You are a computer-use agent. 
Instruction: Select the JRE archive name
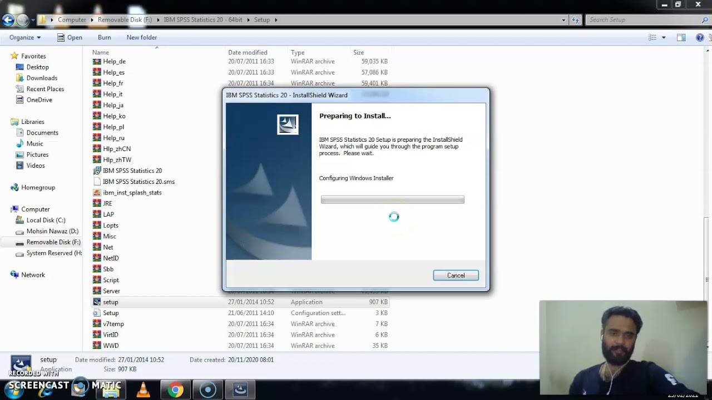(x=107, y=203)
